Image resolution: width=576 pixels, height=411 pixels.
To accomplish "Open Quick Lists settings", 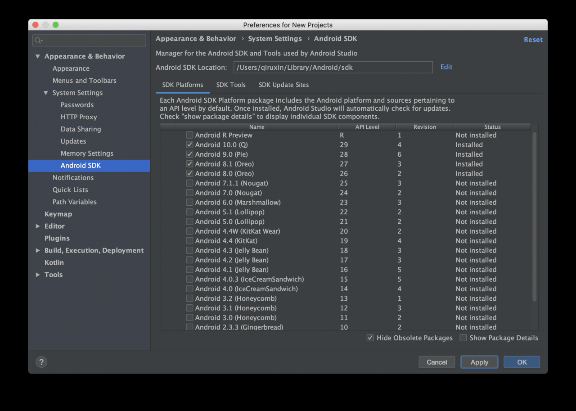I will pos(70,190).
